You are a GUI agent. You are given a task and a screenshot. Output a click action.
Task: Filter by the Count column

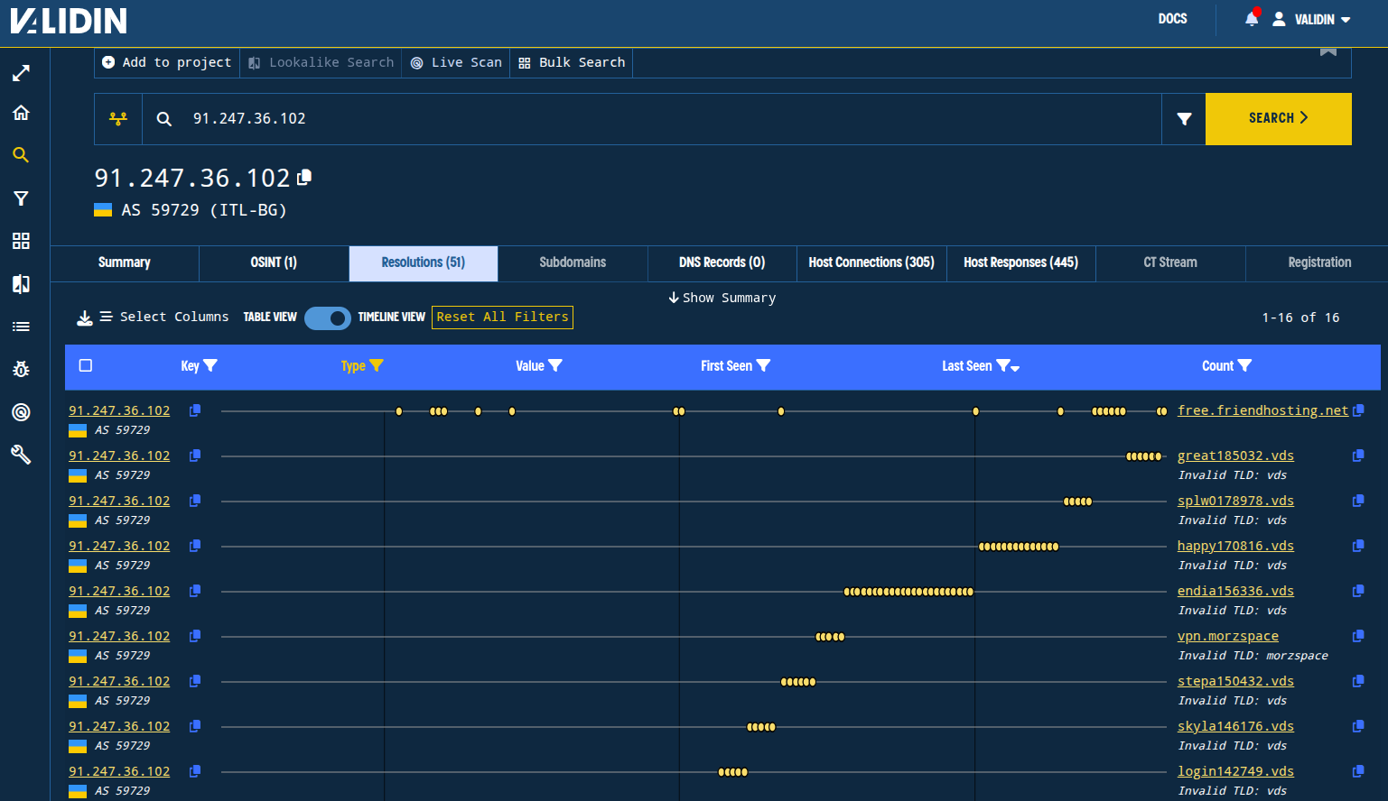1244,365
